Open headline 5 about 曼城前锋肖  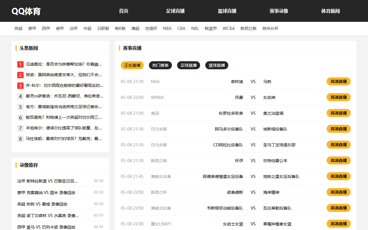[x=64, y=107]
